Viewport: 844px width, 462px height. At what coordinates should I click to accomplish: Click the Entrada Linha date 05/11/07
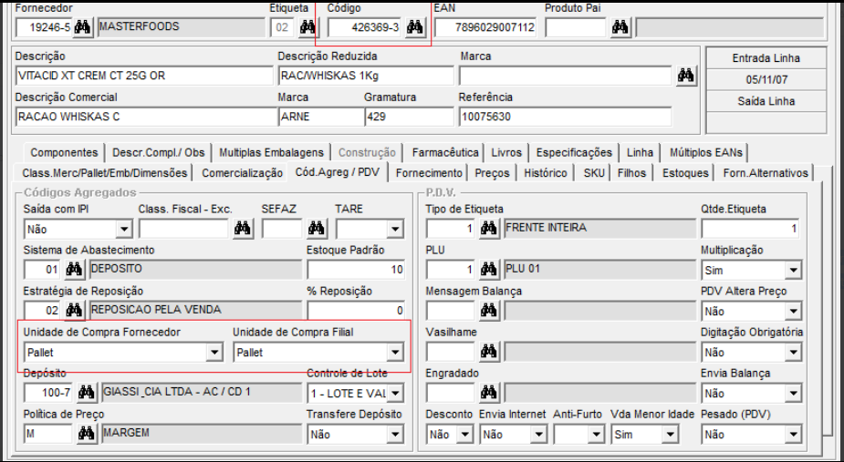click(x=766, y=79)
